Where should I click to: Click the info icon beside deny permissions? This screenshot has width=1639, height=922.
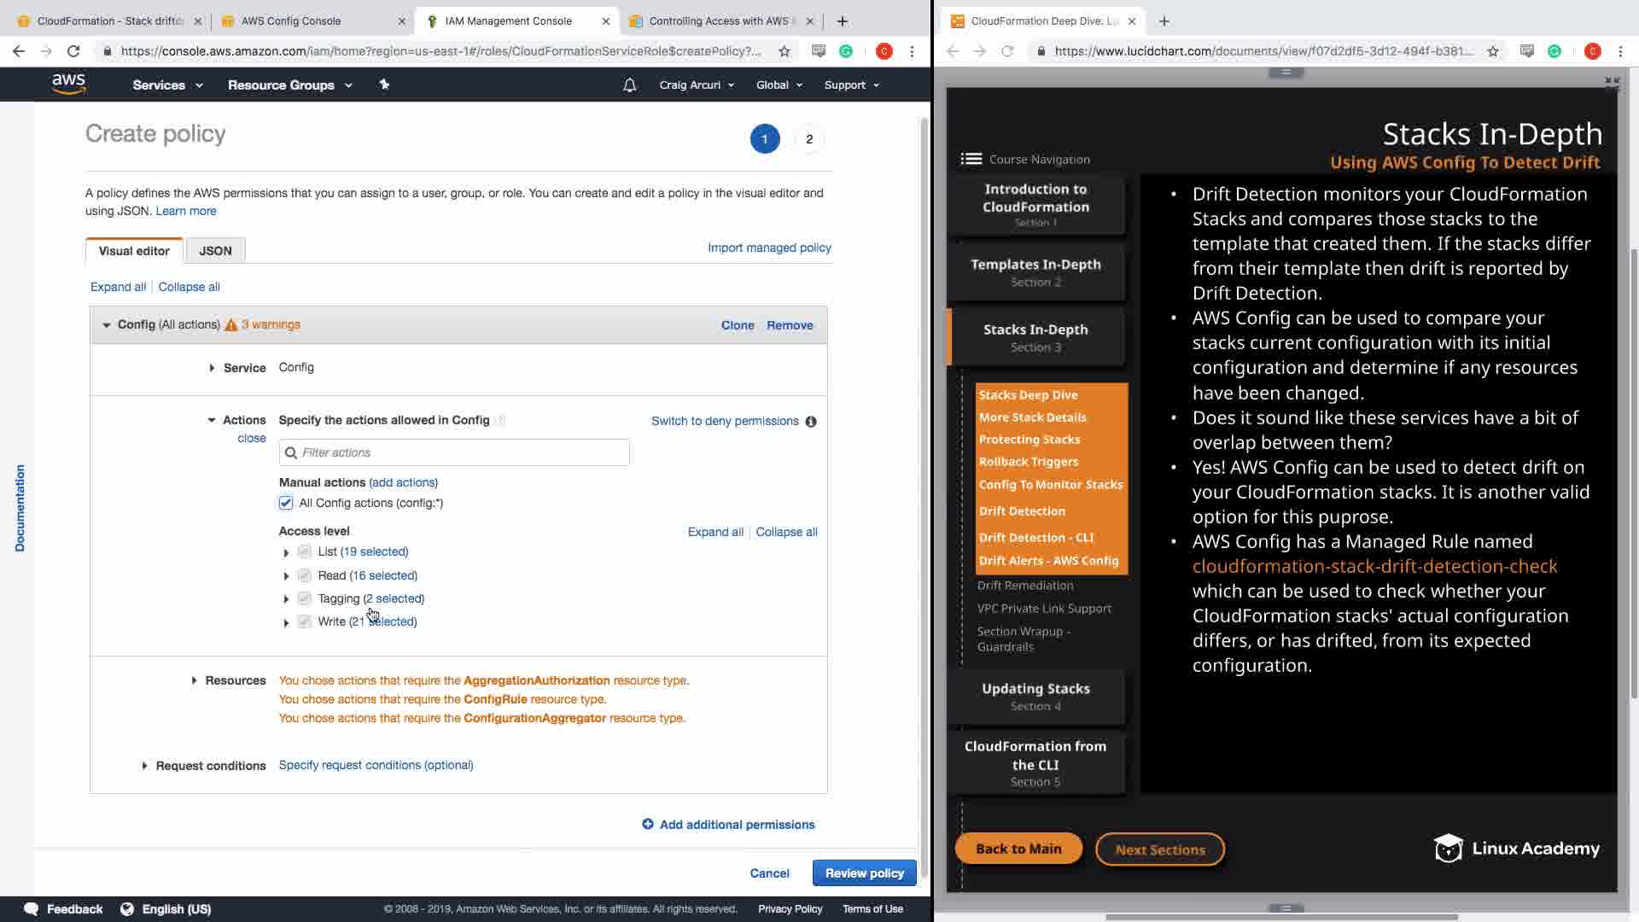810,422
